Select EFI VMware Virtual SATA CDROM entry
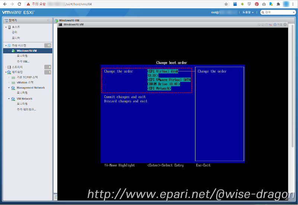 pyautogui.click(x=169, y=82)
